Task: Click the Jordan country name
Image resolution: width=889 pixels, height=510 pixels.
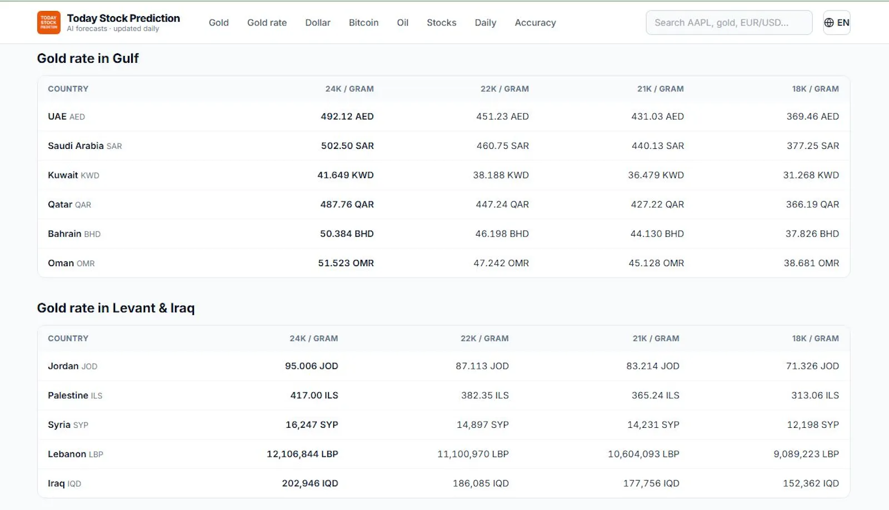Action: pyautogui.click(x=63, y=366)
